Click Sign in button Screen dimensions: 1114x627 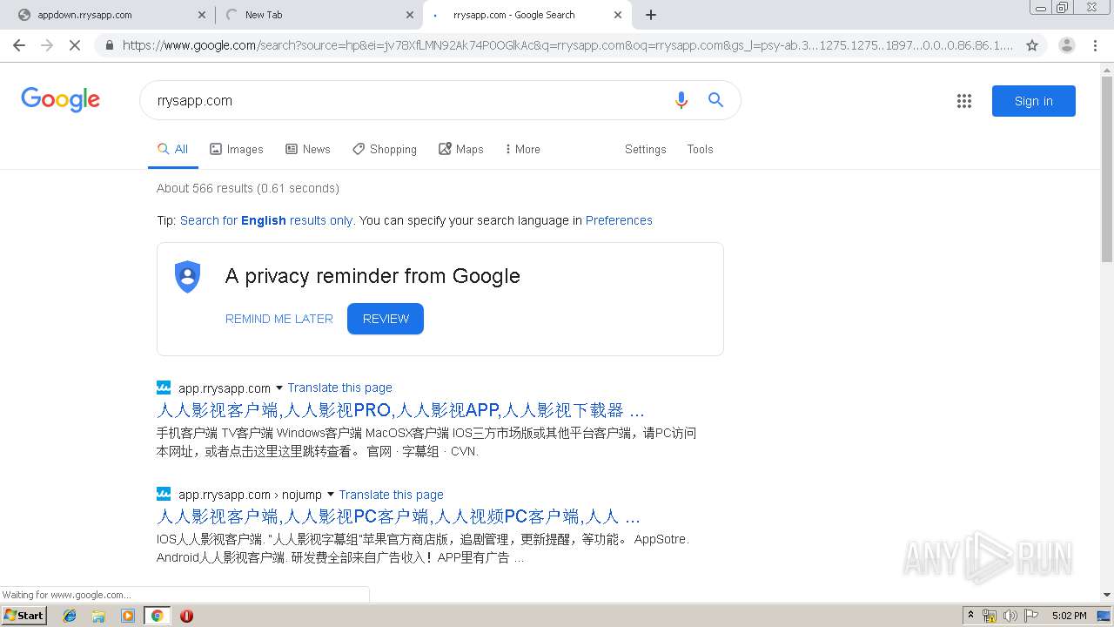pyautogui.click(x=1033, y=101)
